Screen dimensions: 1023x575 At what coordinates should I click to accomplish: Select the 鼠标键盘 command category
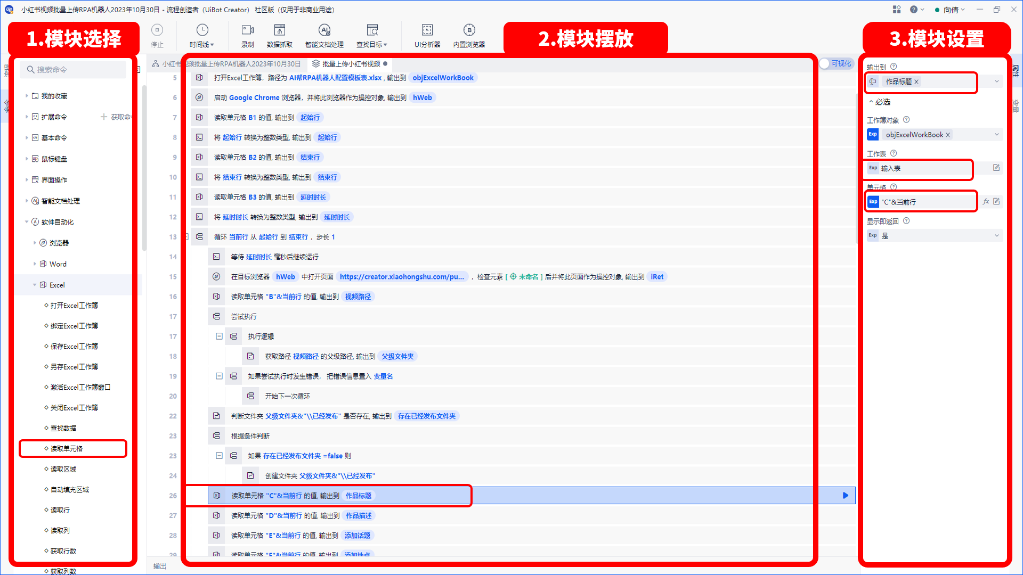[x=54, y=159]
